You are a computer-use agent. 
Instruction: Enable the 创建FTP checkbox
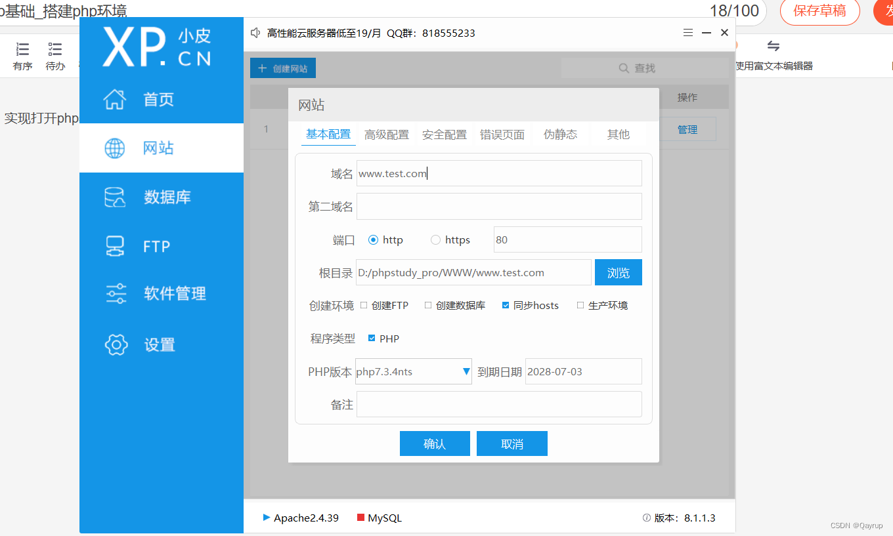point(364,305)
